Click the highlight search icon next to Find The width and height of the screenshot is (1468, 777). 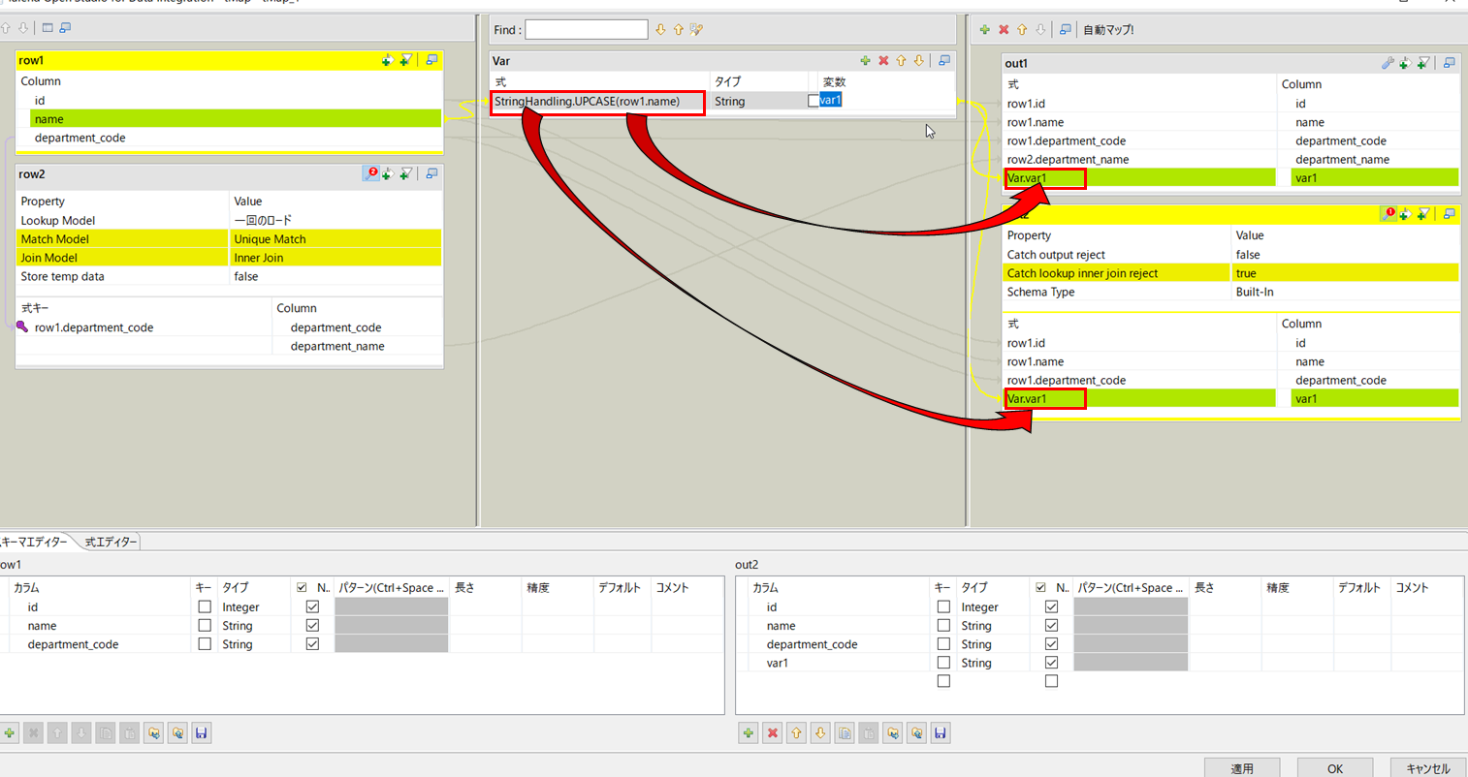(x=696, y=30)
